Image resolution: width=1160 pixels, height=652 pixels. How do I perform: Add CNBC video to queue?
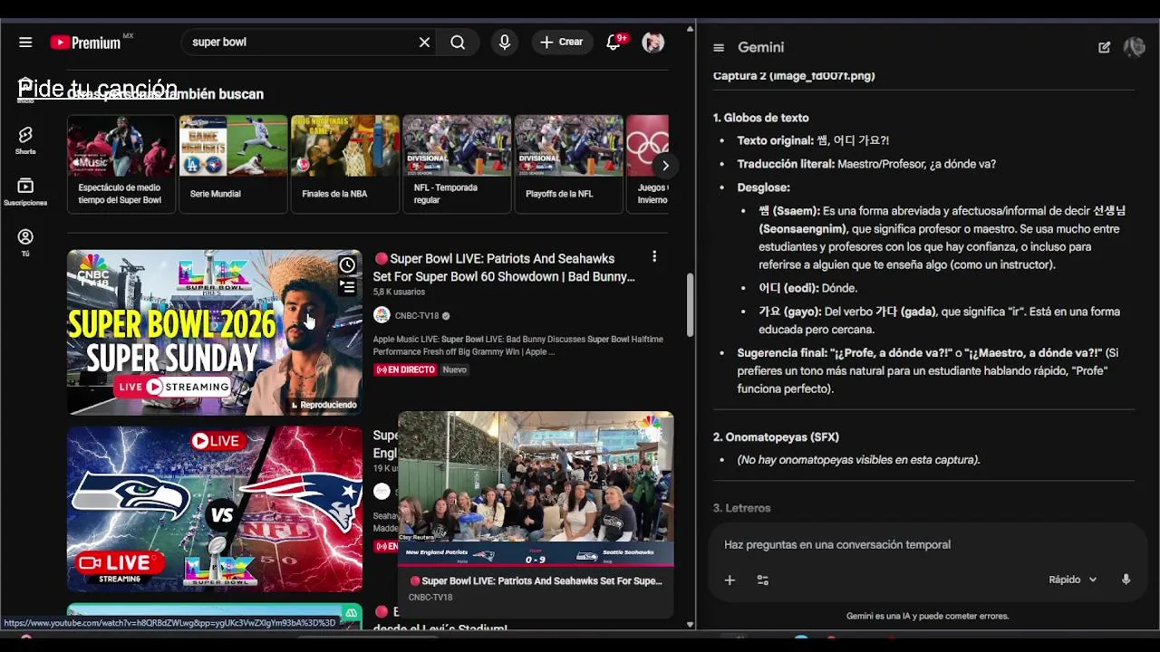347,287
